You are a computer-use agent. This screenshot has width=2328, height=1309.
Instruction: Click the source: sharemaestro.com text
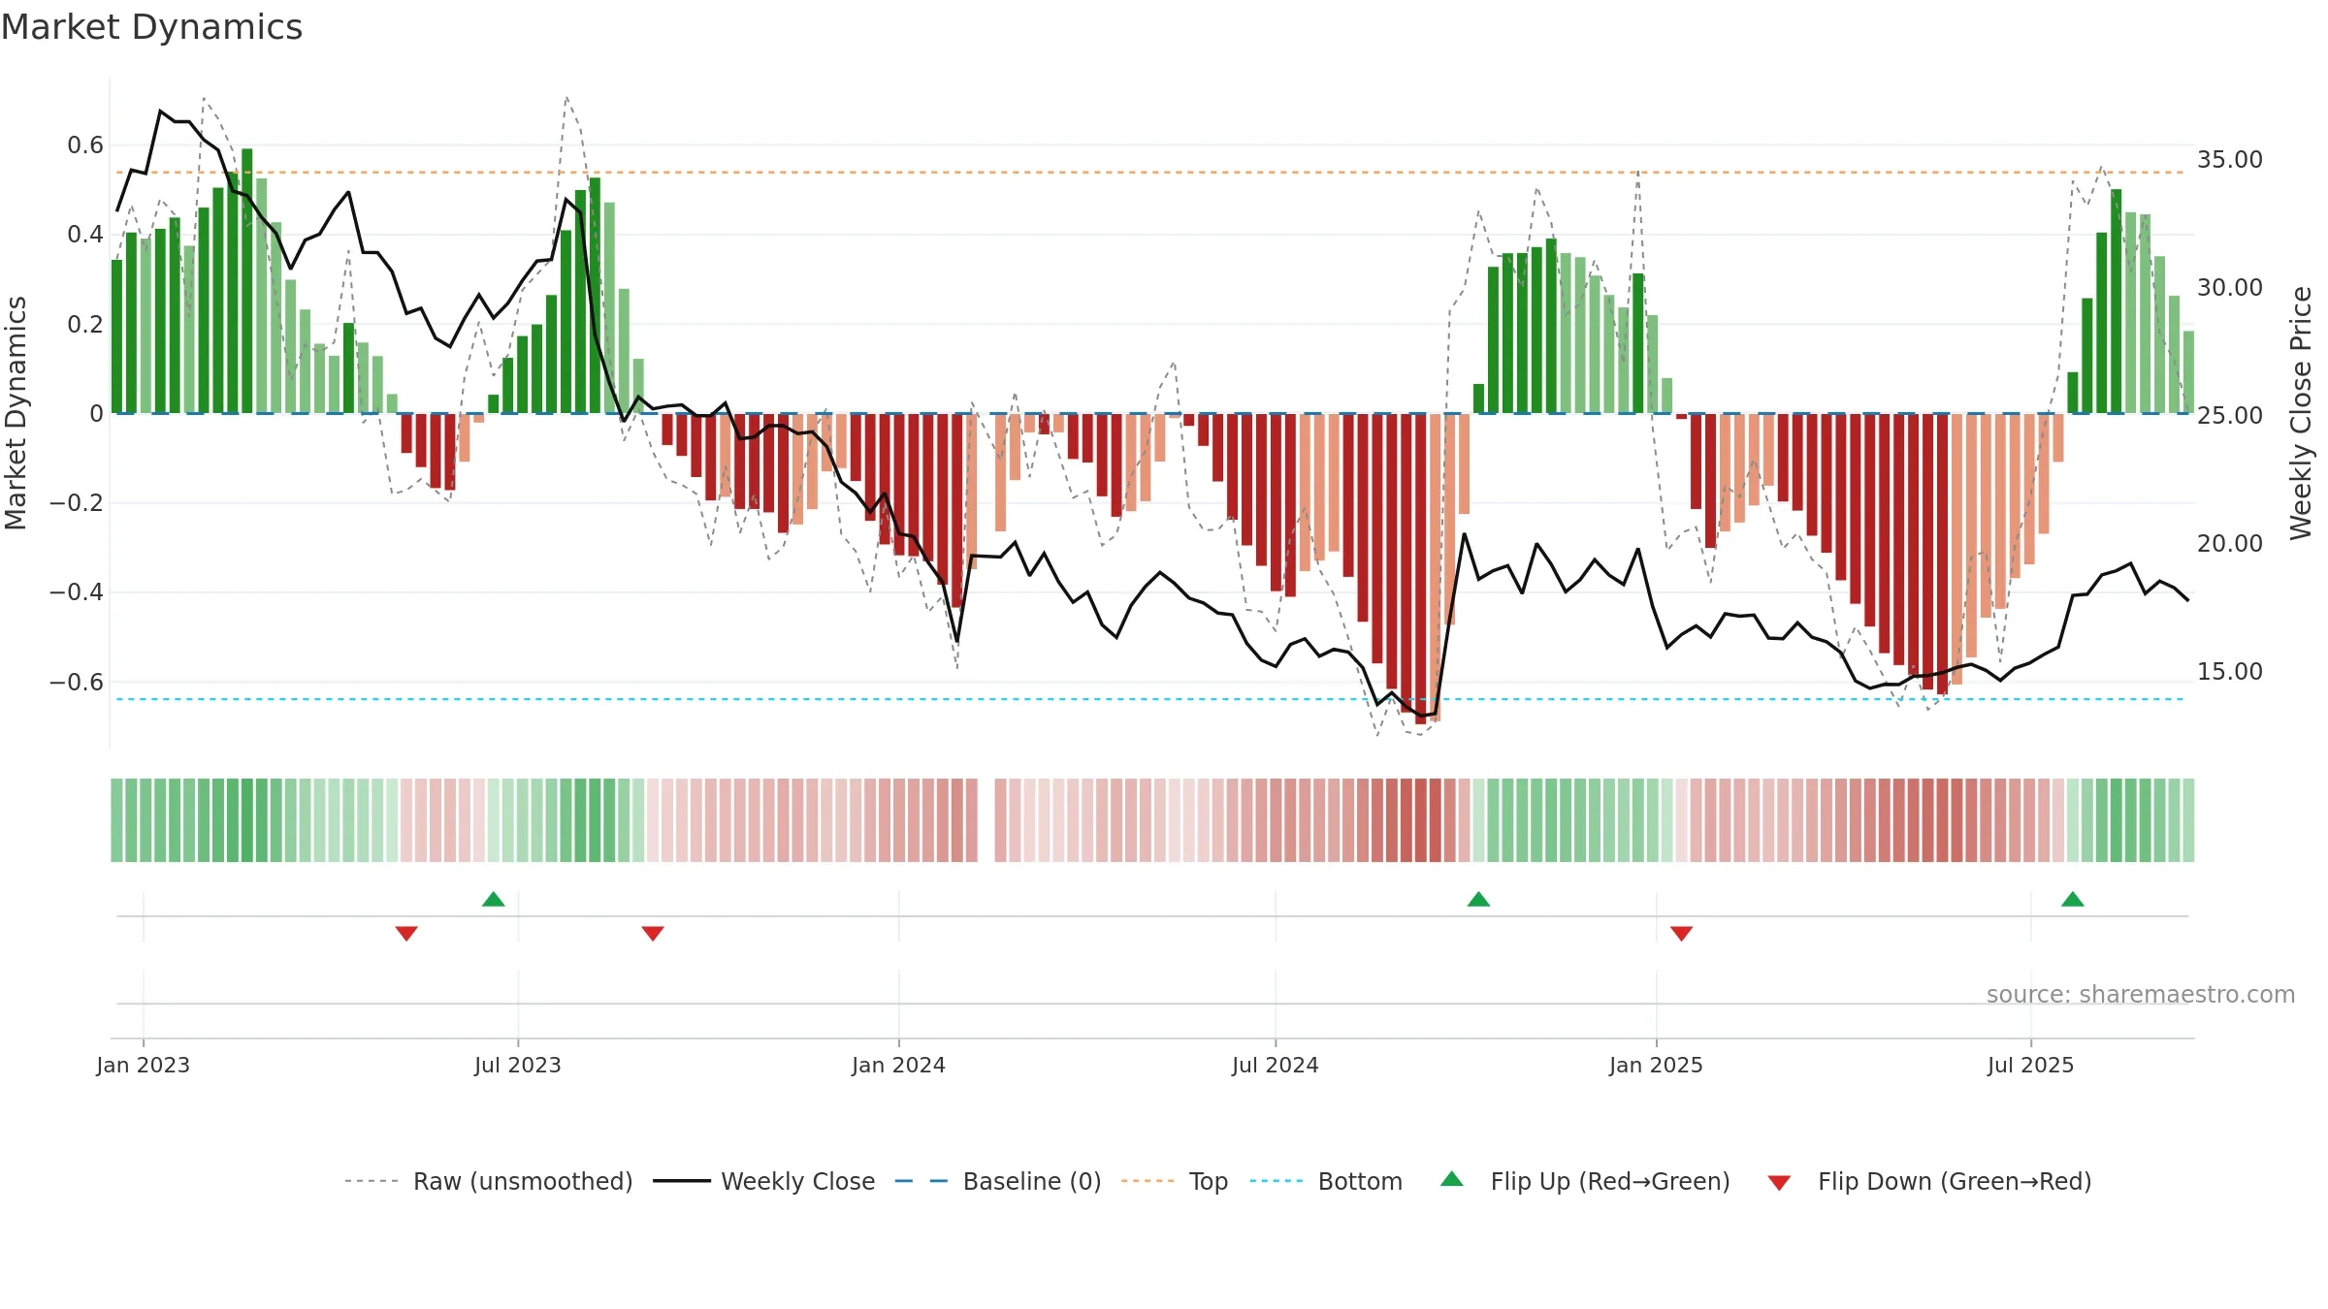(x=2141, y=994)
